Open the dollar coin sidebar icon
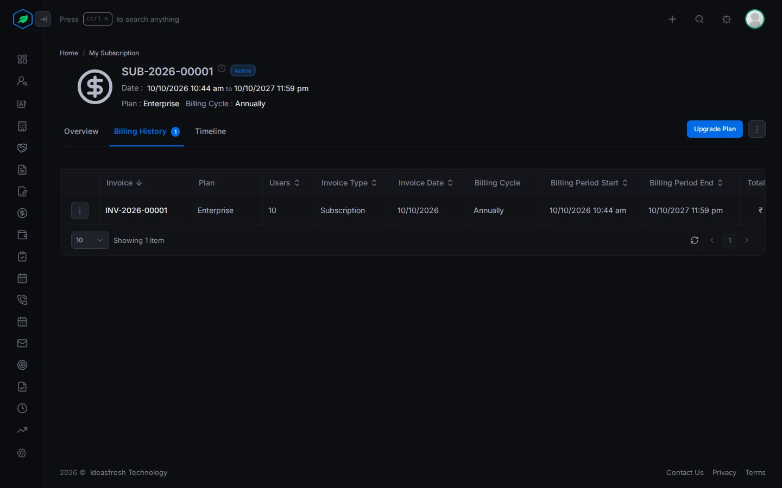 coord(22,213)
